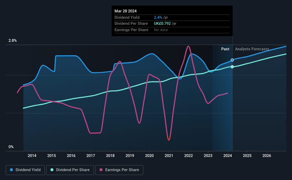Toggle the Earnings Per Share legend button
This screenshot has height=180, width=292.
(119, 170)
